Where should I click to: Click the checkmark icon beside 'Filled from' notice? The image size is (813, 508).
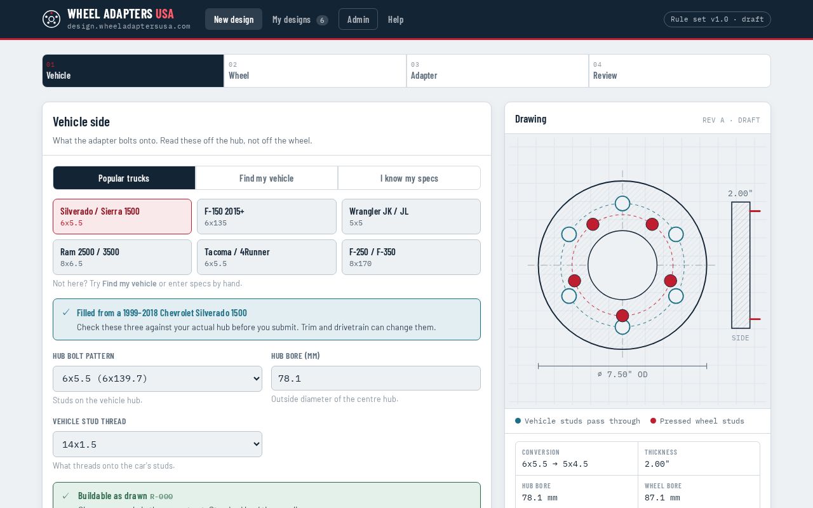tap(66, 312)
